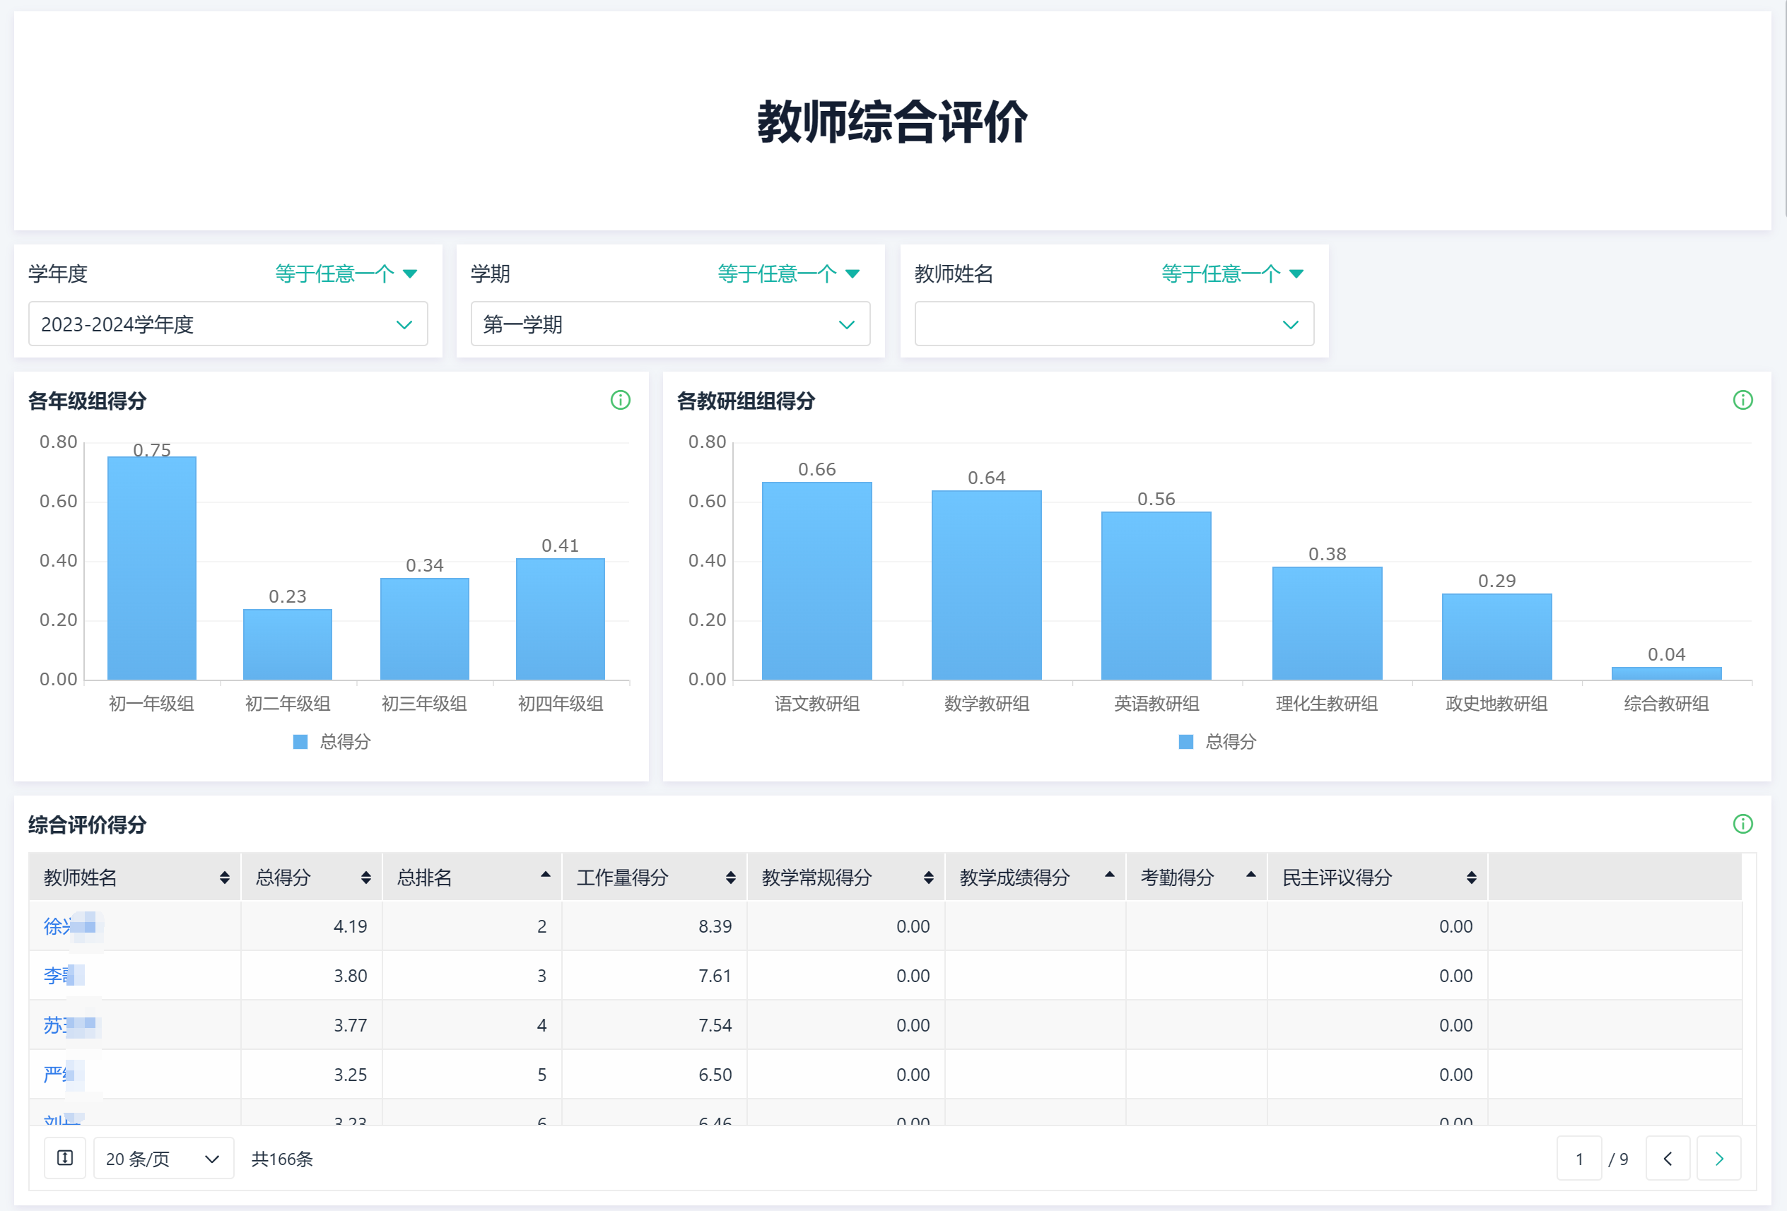Click the page jump icon left of 20 条/页
1787x1211 pixels.
(65, 1158)
